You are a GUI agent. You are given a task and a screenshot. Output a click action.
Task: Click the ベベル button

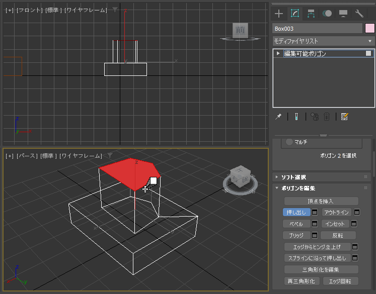click(x=296, y=224)
